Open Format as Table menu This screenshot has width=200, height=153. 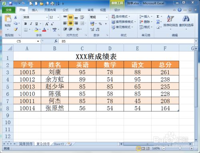[x=124, y=22]
